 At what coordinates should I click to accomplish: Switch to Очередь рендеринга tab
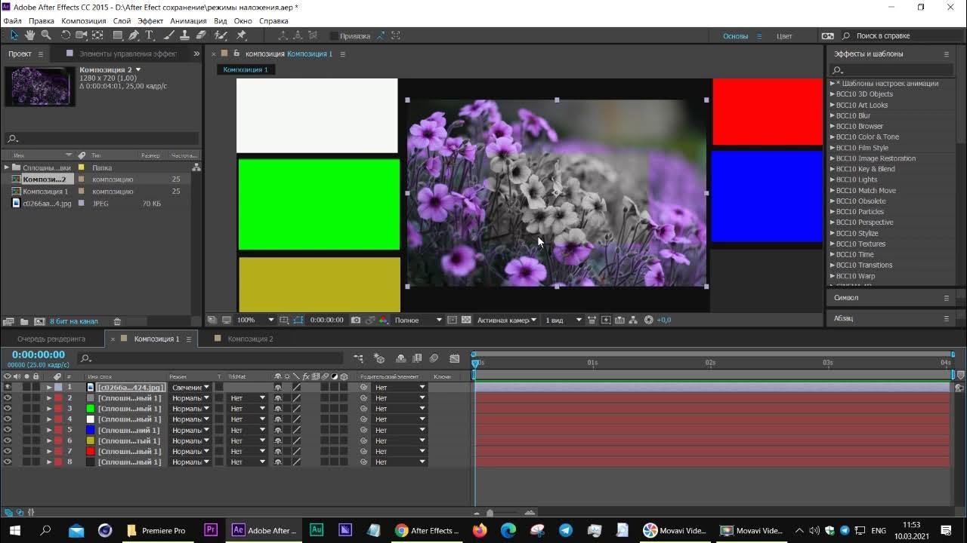(x=51, y=339)
